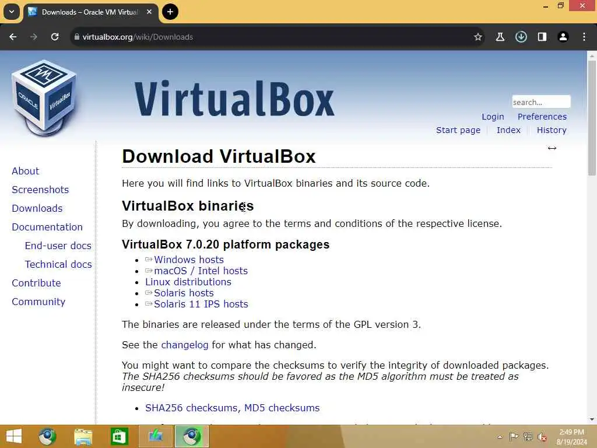Viewport: 597px width, 448px height.
Task: Open About in the sidebar
Action: point(25,171)
